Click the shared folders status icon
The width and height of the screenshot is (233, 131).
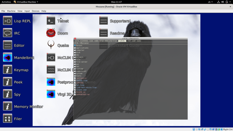point(208,129)
